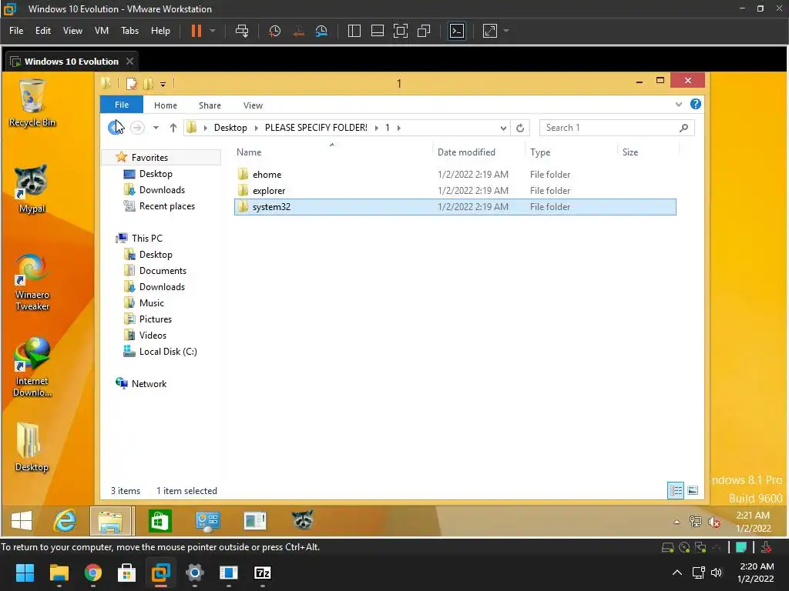Click Desktop in the address breadcrumb
789x591 pixels.
(x=230, y=128)
